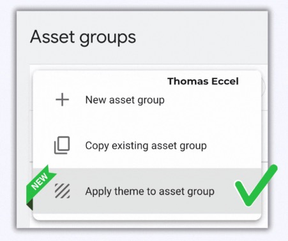Click the partially hidden circle behind the menu

263,87
